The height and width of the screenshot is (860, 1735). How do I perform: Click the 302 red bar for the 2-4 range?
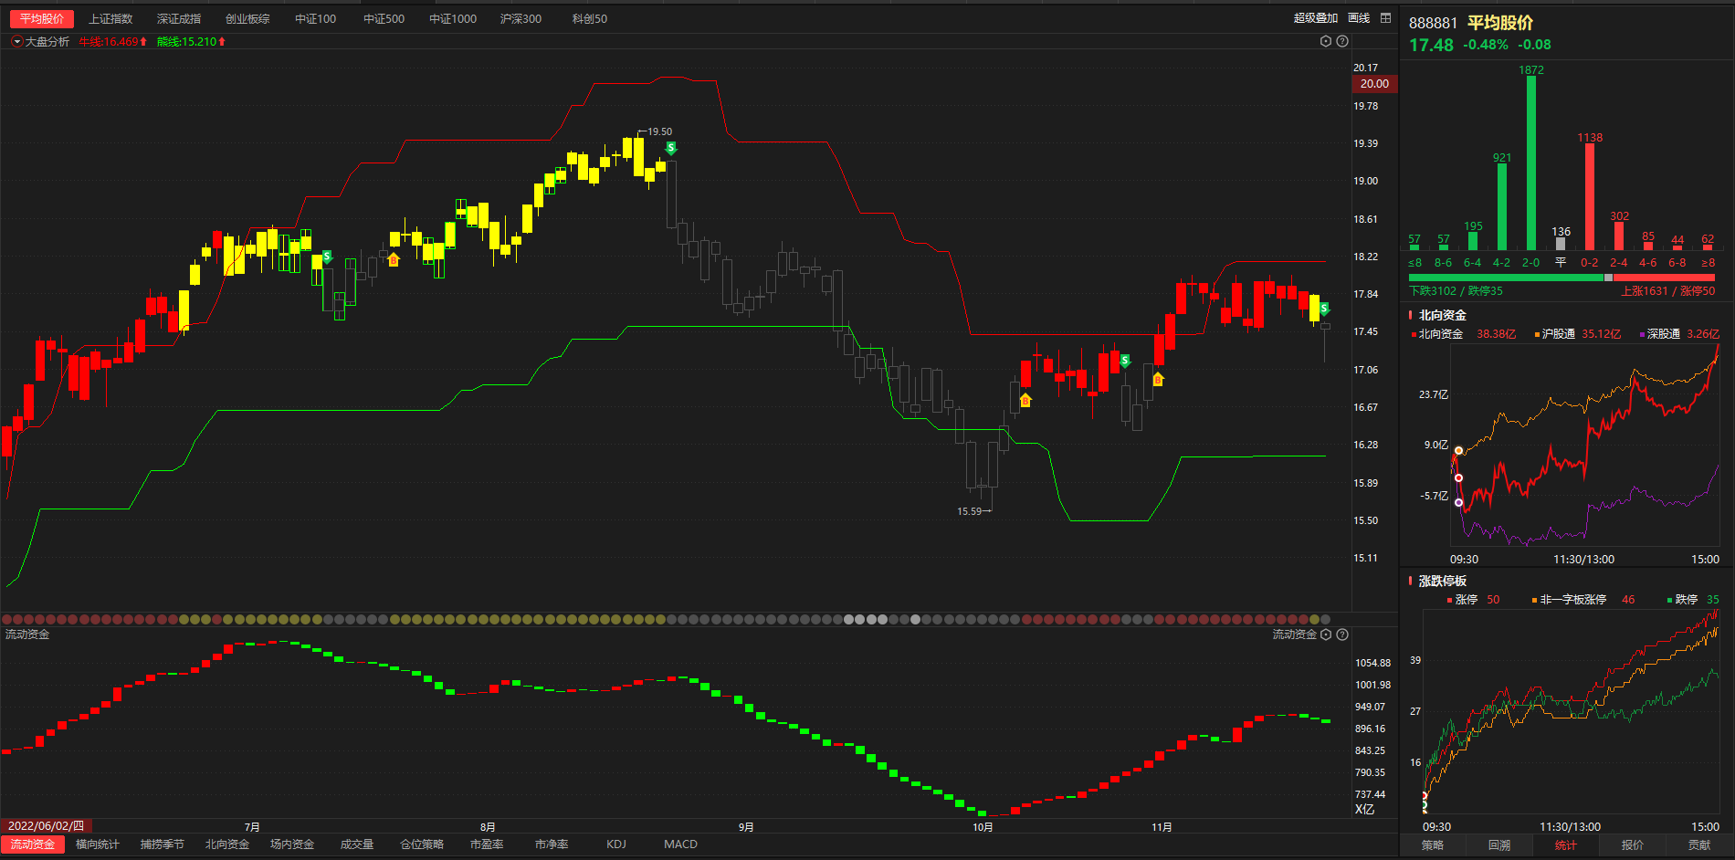tap(1619, 236)
